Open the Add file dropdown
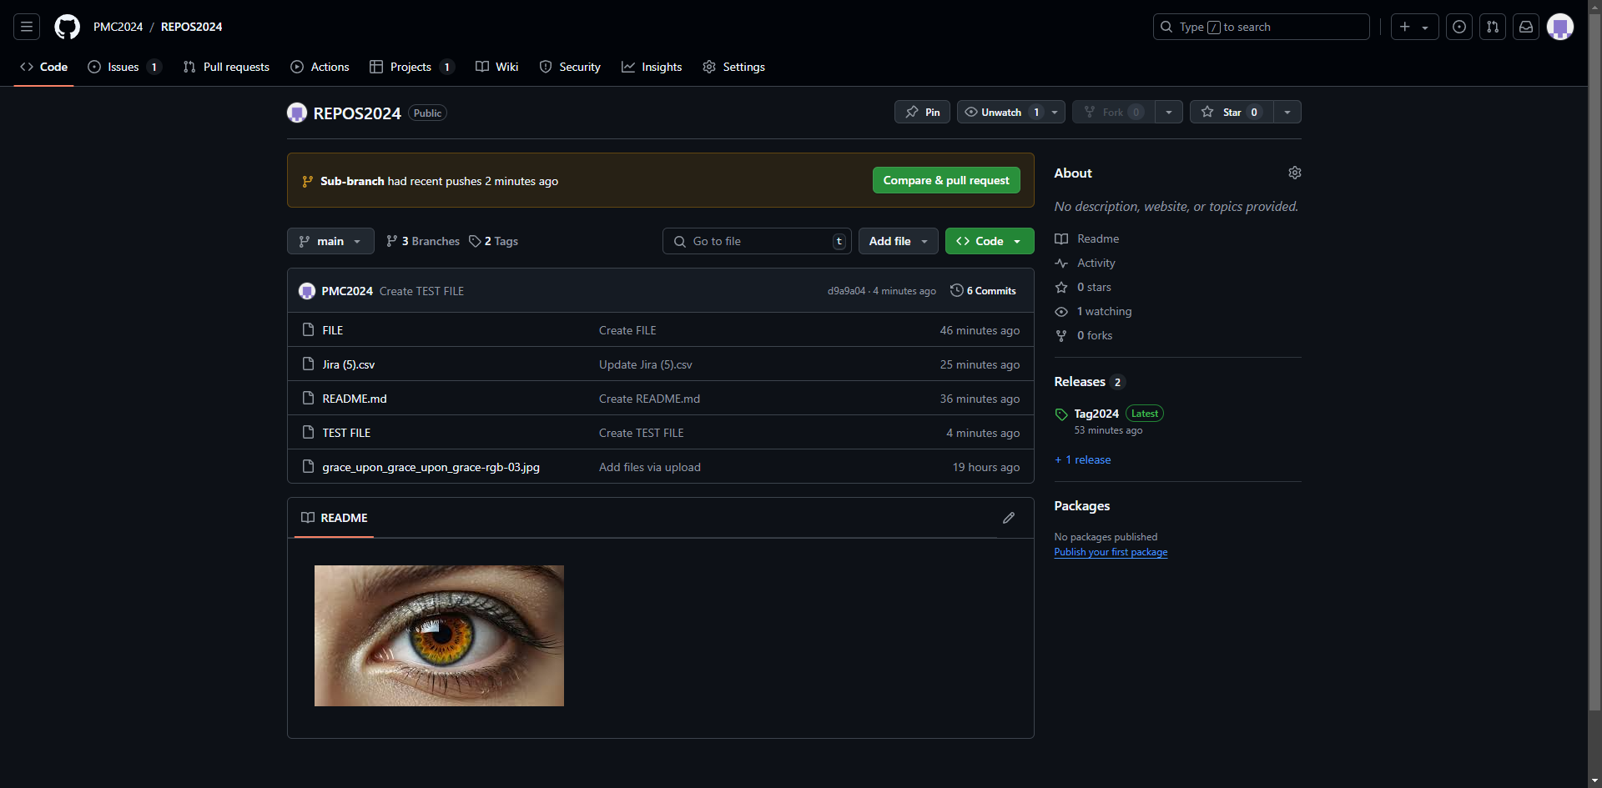Screen dimensions: 1602x788 (898, 241)
